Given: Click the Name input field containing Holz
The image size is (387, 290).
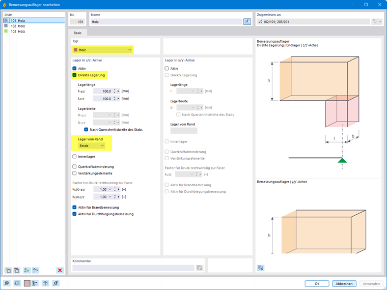Looking at the screenshot, I should click(167, 22).
